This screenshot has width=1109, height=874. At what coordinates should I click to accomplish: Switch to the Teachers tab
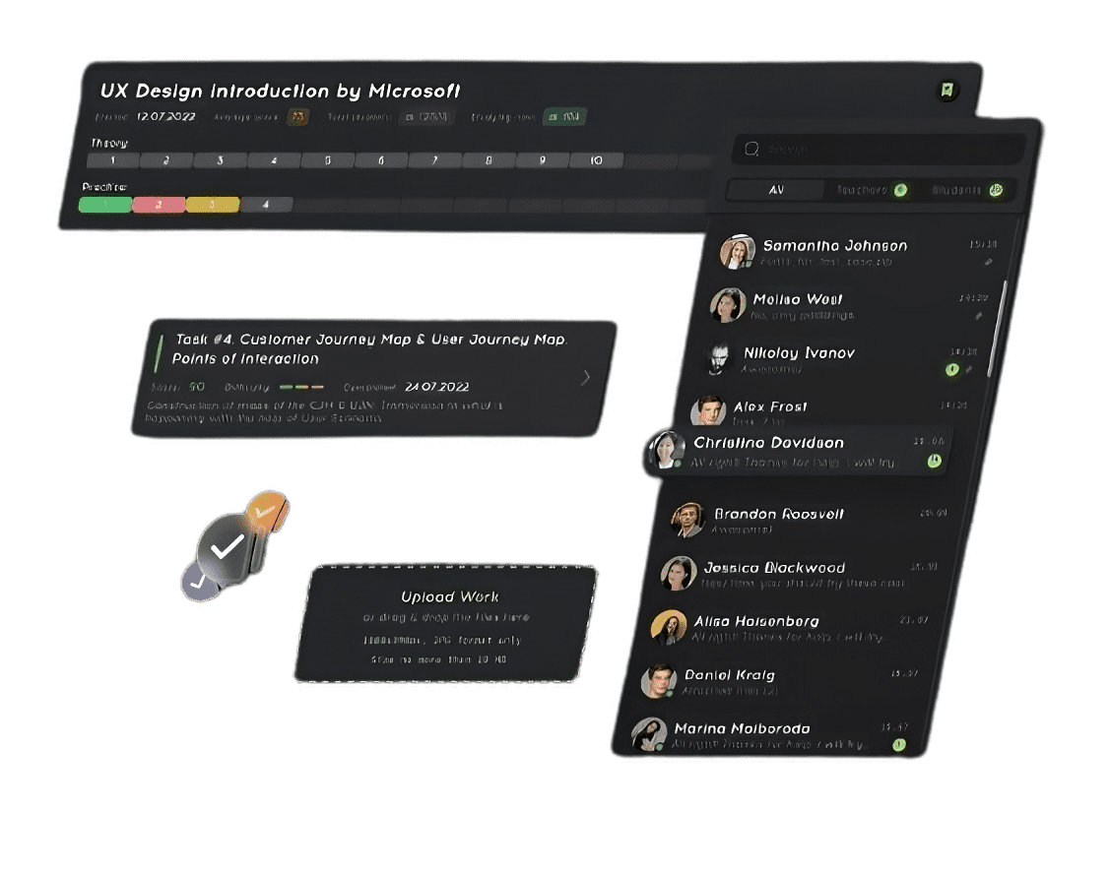[872, 189]
